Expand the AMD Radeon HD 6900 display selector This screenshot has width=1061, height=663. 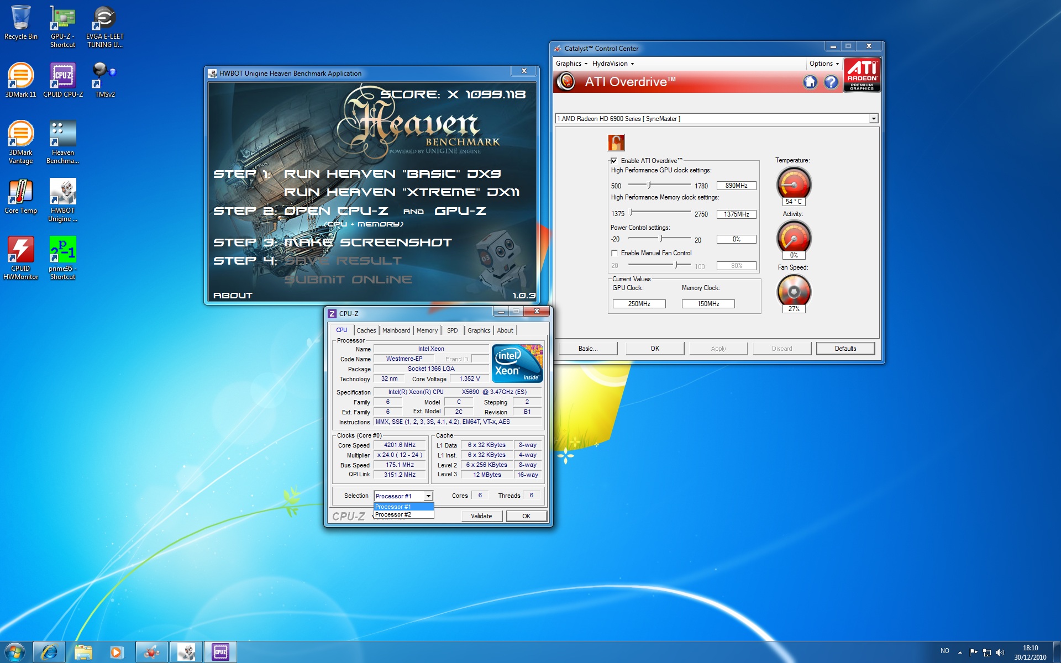coord(874,119)
